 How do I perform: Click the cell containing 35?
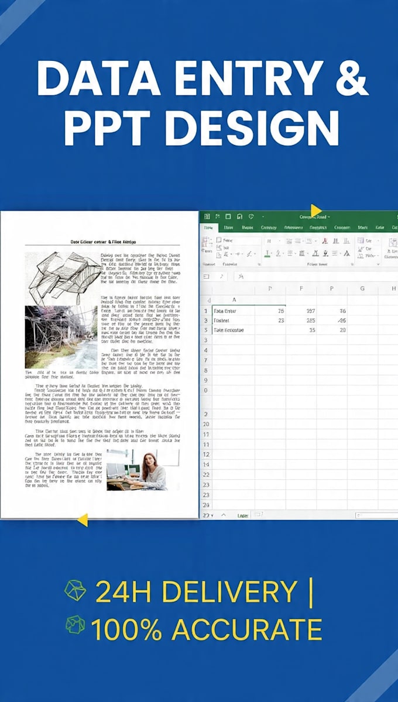pyautogui.click(x=301, y=330)
